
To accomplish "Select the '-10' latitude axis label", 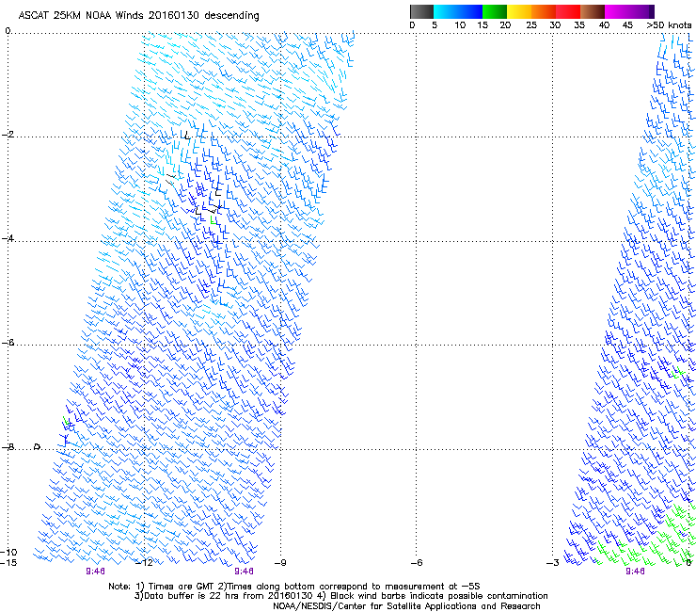I will click(x=8, y=552).
